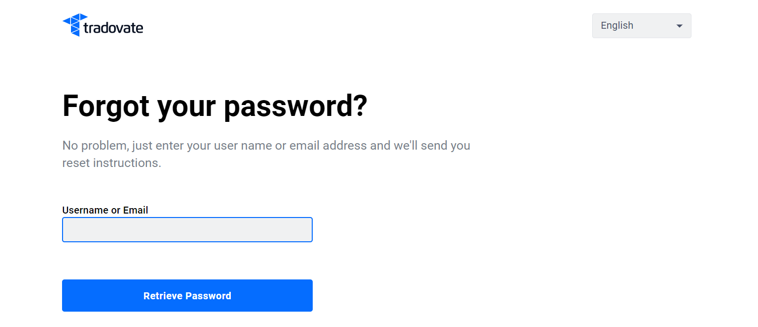Click the gray language picker box

click(x=641, y=25)
